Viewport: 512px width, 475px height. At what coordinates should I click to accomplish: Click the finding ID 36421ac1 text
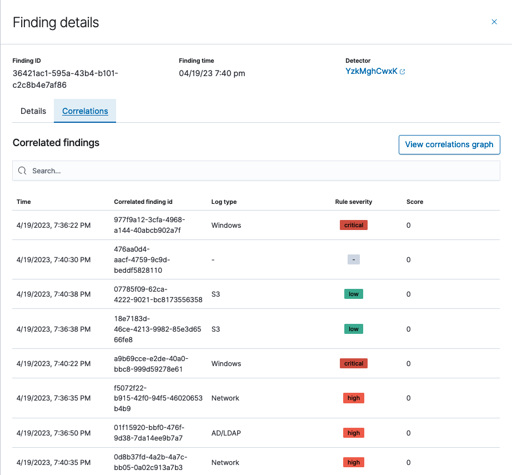[65, 79]
